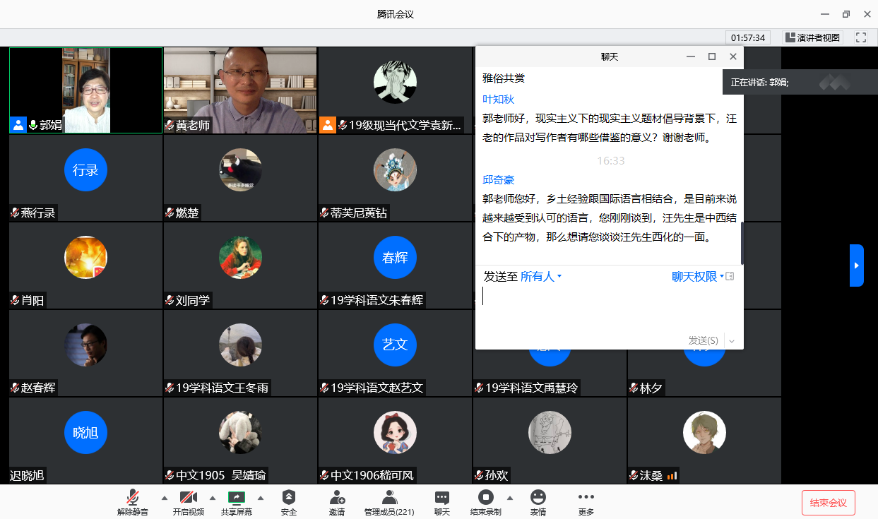Expand recording options arrow beside 结束录制
Image resolution: width=878 pixels, height=519 pixels.
point(510,497)
